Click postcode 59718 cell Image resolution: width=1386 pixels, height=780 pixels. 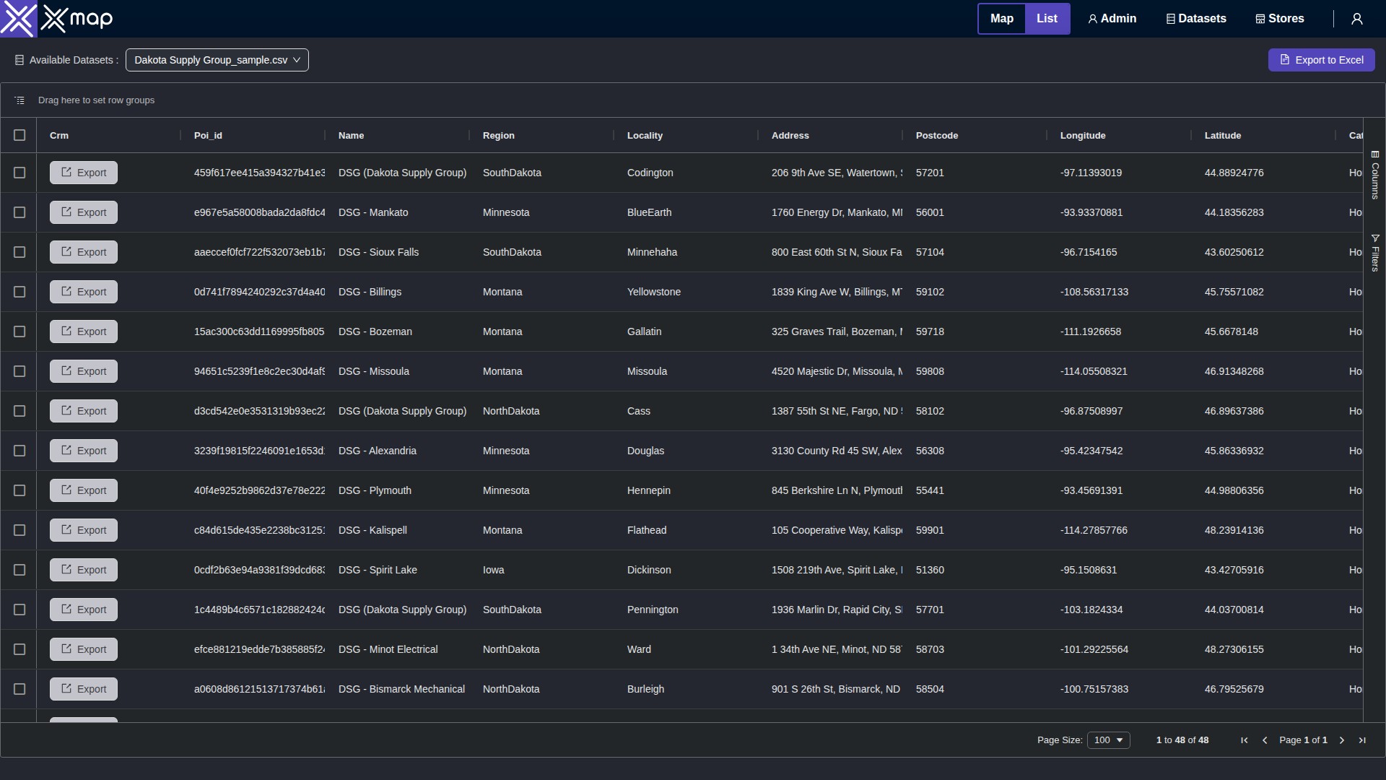coord(975,331)
